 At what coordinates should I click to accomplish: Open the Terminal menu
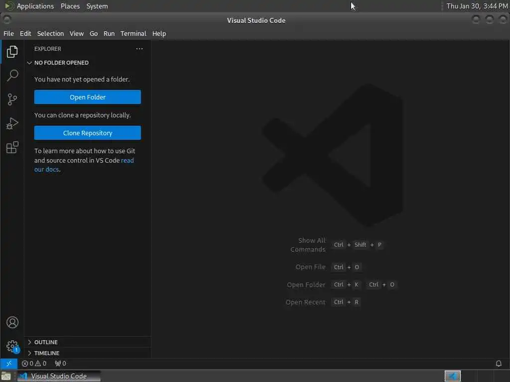point(133,33)
